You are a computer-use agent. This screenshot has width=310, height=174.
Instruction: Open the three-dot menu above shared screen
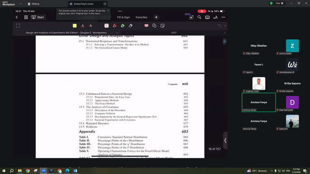coord(120,11)
